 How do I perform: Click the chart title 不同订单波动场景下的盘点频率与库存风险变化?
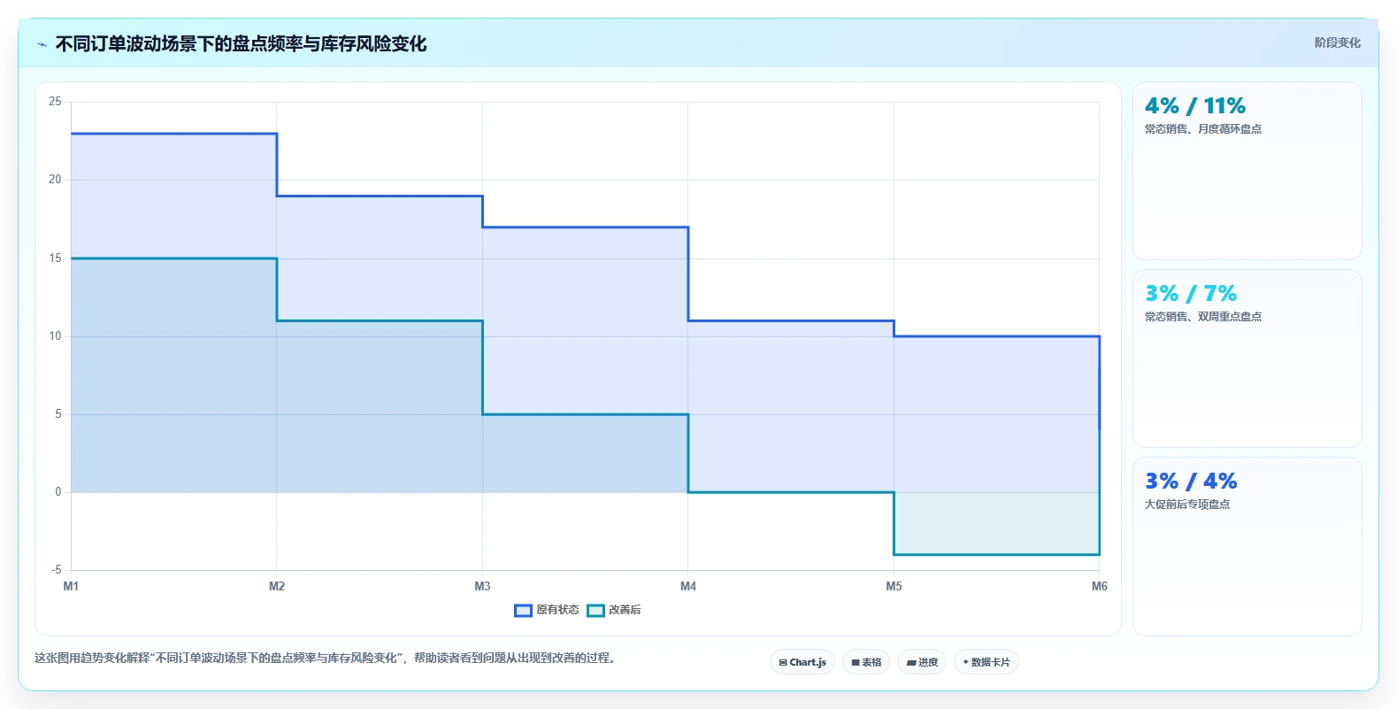pyautogui.click(x=241, y=43)
